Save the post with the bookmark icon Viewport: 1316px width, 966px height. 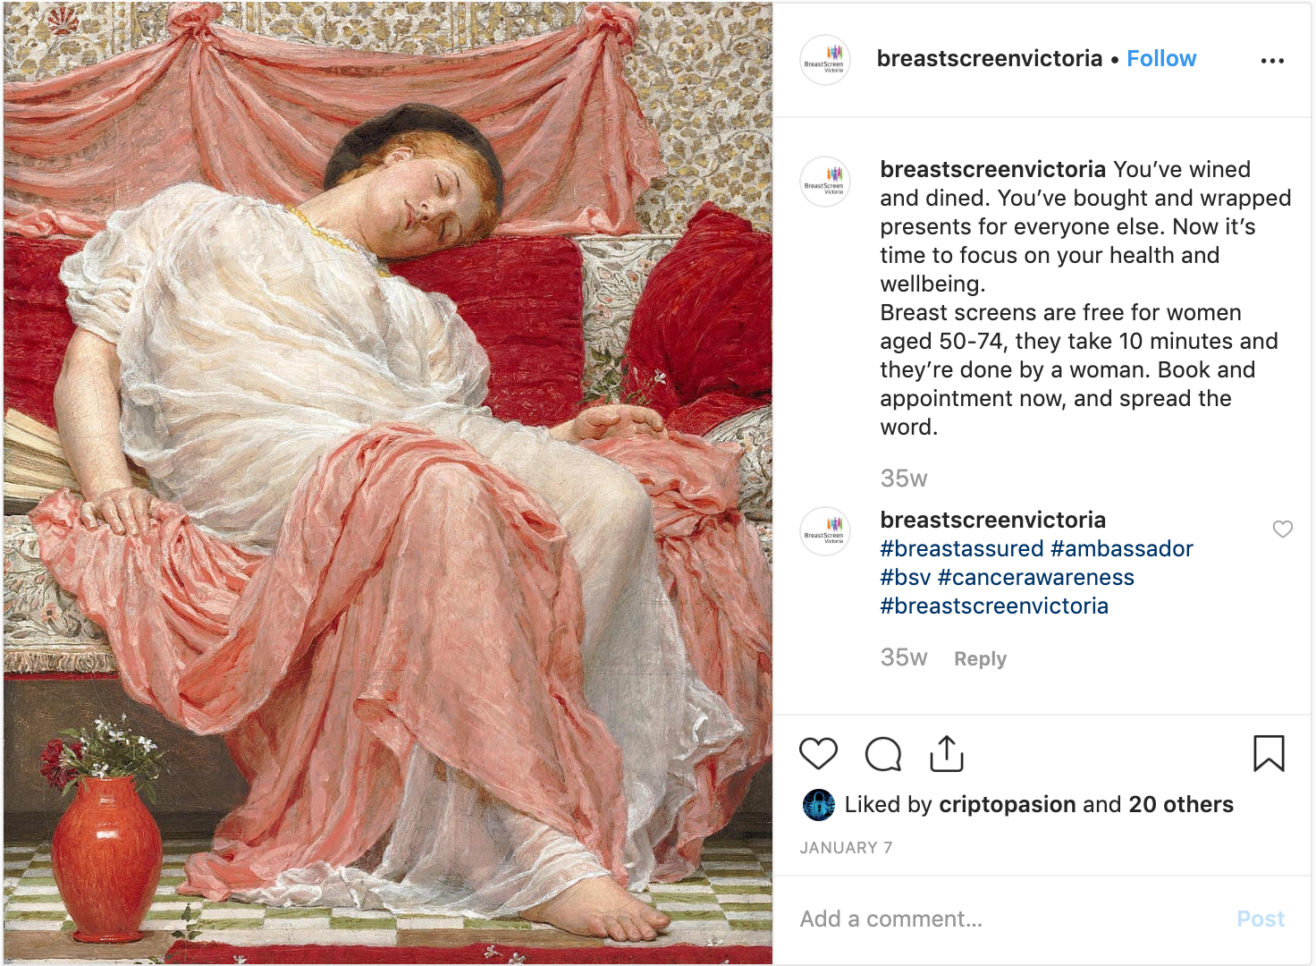1269,753
